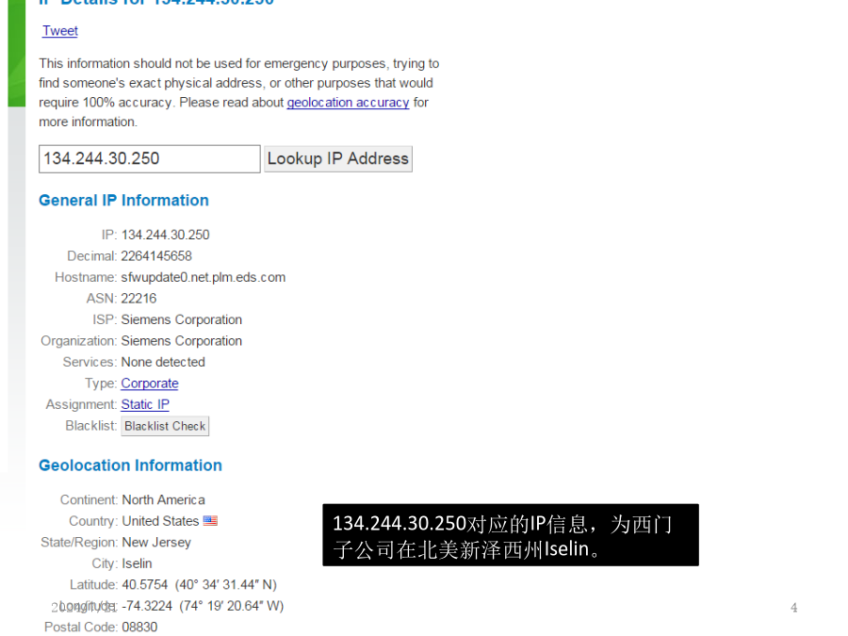Select ASN value 22216
The width and height of the screenshot is (848, 636).
coord(139,299)
